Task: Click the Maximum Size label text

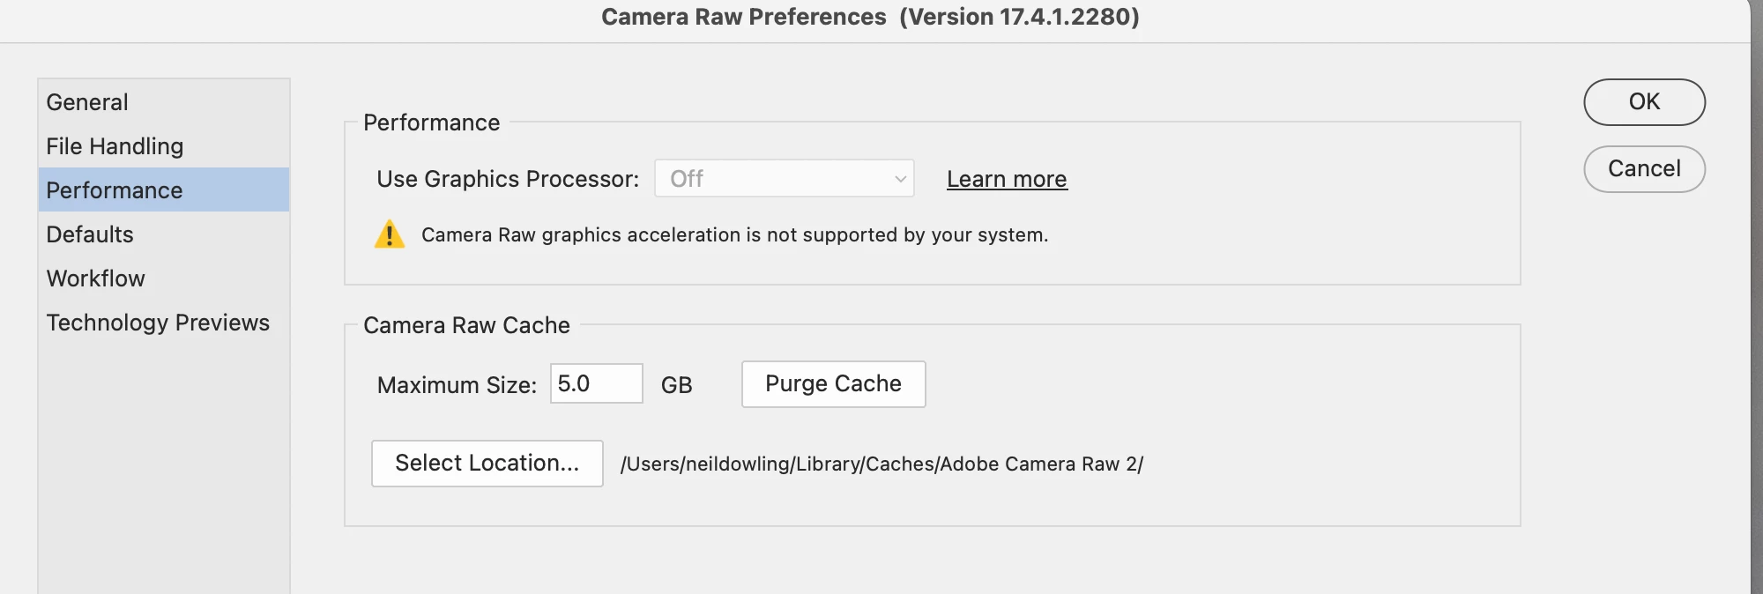Action: (x=457, y=385)
